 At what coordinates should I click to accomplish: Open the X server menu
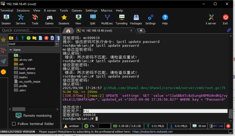click(50, 11)
